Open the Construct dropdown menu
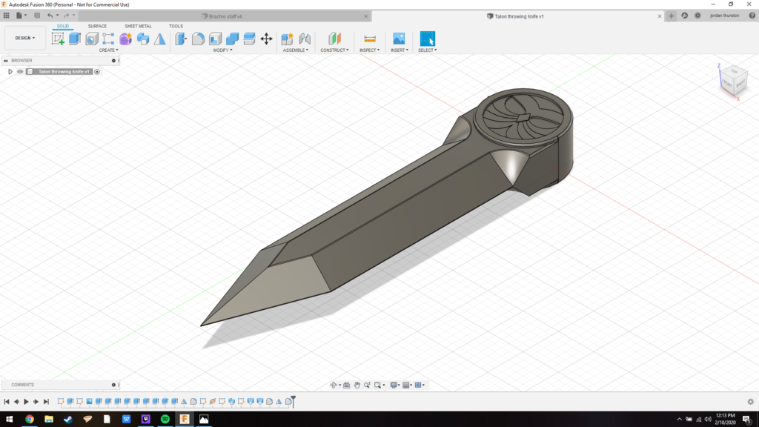This screenshot has height=427, width=759. click(334, 50)
